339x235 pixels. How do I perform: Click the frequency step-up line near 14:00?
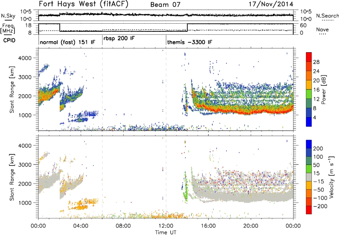[187, 28]
